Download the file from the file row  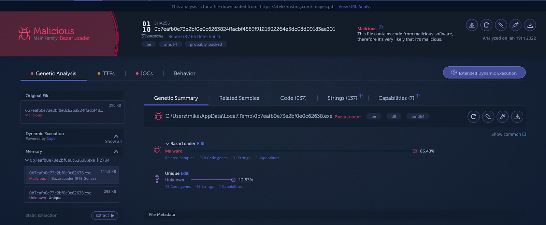pos(517,116)
